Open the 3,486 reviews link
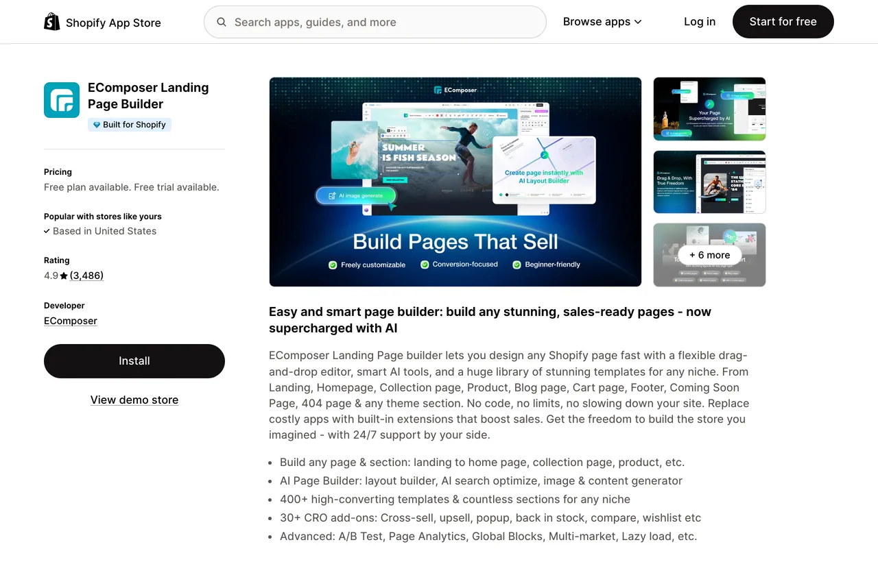 coord(86,276)
